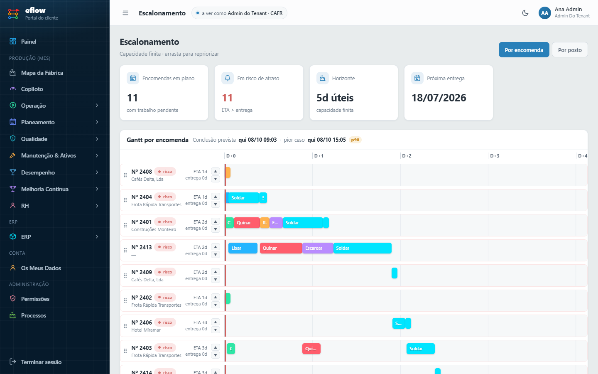Click the Encomendas em plano calendar icon
This screenshot has width=598, height=374.
pos(133,78)
